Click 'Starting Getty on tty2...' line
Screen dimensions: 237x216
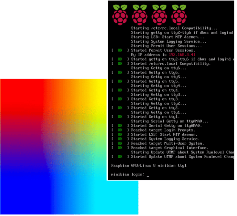(x=158, y=104)
